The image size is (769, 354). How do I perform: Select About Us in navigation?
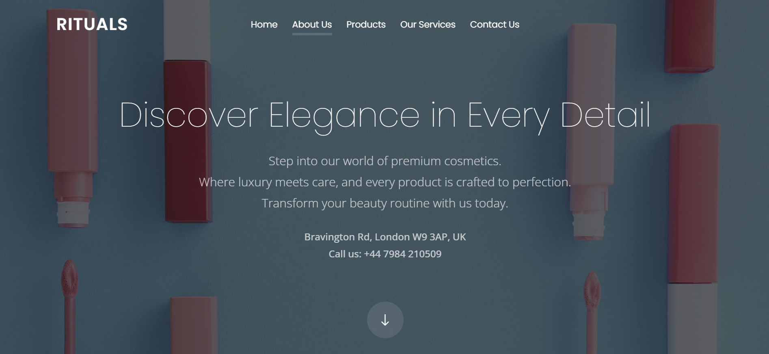pos(312,24)
